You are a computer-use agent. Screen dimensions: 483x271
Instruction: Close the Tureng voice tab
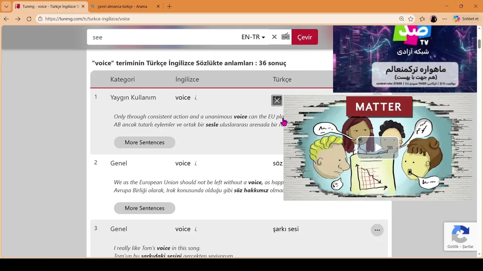tap(83, 6)
